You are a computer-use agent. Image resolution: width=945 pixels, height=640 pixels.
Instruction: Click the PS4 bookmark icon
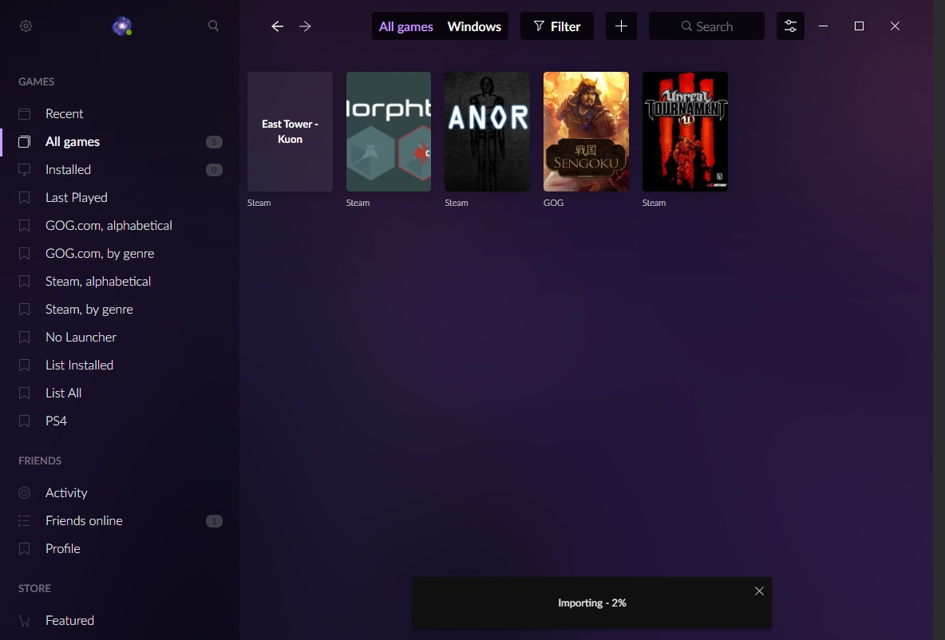click(x=24, y=421)
